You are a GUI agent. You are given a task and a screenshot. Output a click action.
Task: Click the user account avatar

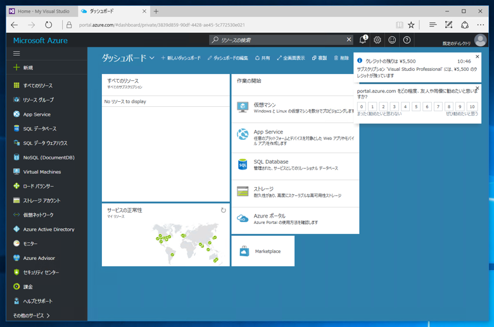point(480,40)
